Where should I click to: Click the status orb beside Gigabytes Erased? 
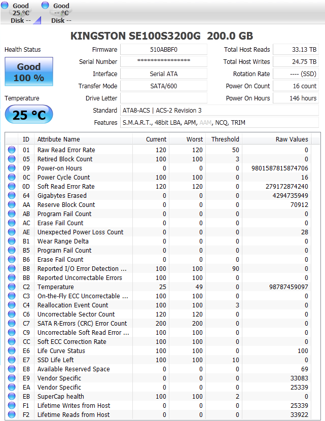tap(12, 196)
